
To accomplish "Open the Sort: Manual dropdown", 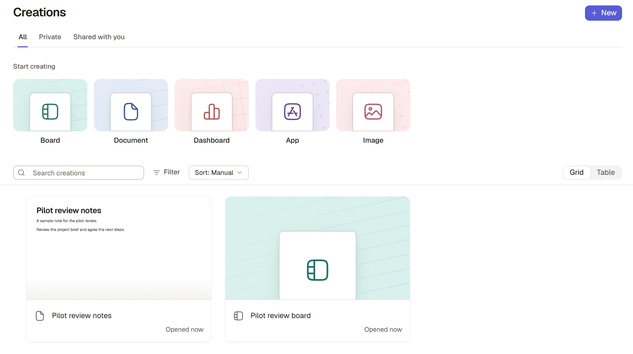I will click(219, 173).
